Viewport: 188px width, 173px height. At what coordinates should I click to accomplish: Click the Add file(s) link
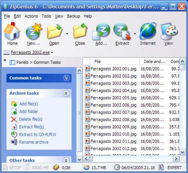29,104
